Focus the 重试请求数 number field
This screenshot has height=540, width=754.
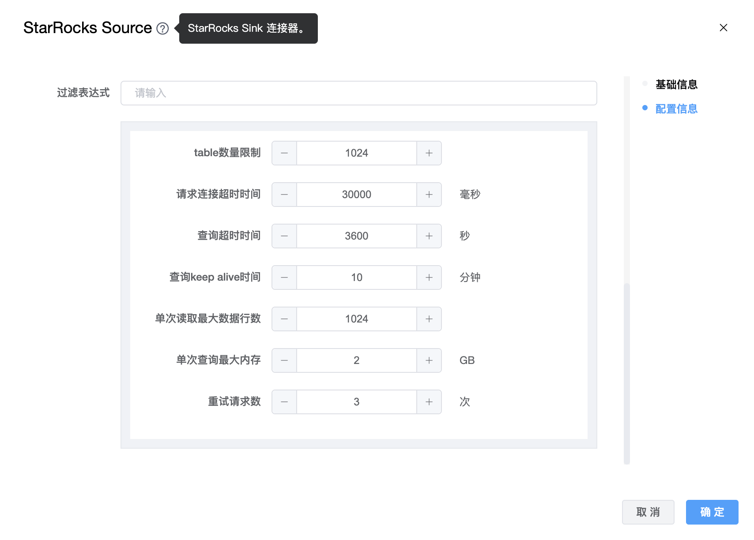pyautogui.click(x=357, y=402)
